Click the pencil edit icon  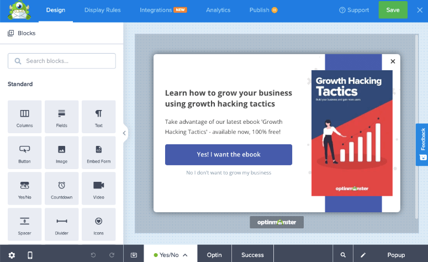pyautogui.click(x=363, y=255)
